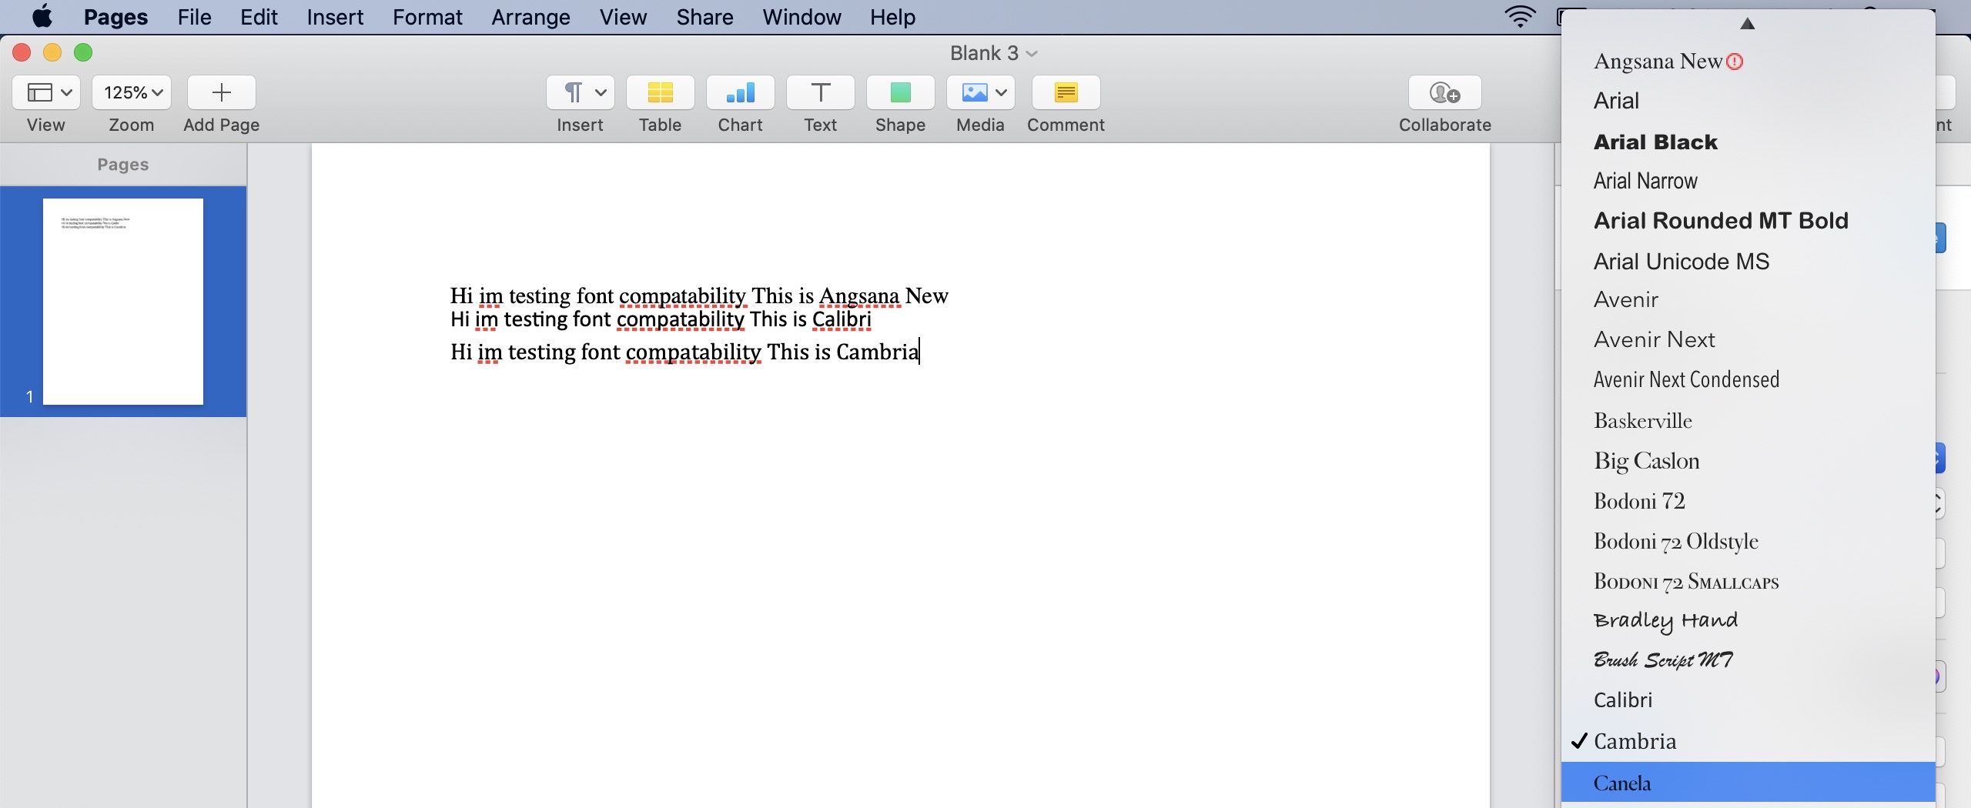Image resolution: width=1971 pixels, height=808 pixels.
Task: Choose the Arial Black font
Action: (x=1748, y=142)
